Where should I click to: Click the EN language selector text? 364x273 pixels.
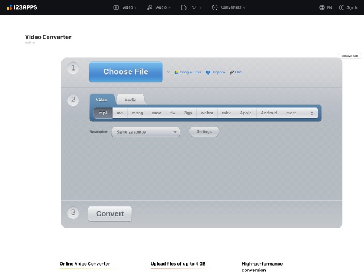[x=329, y=7]
